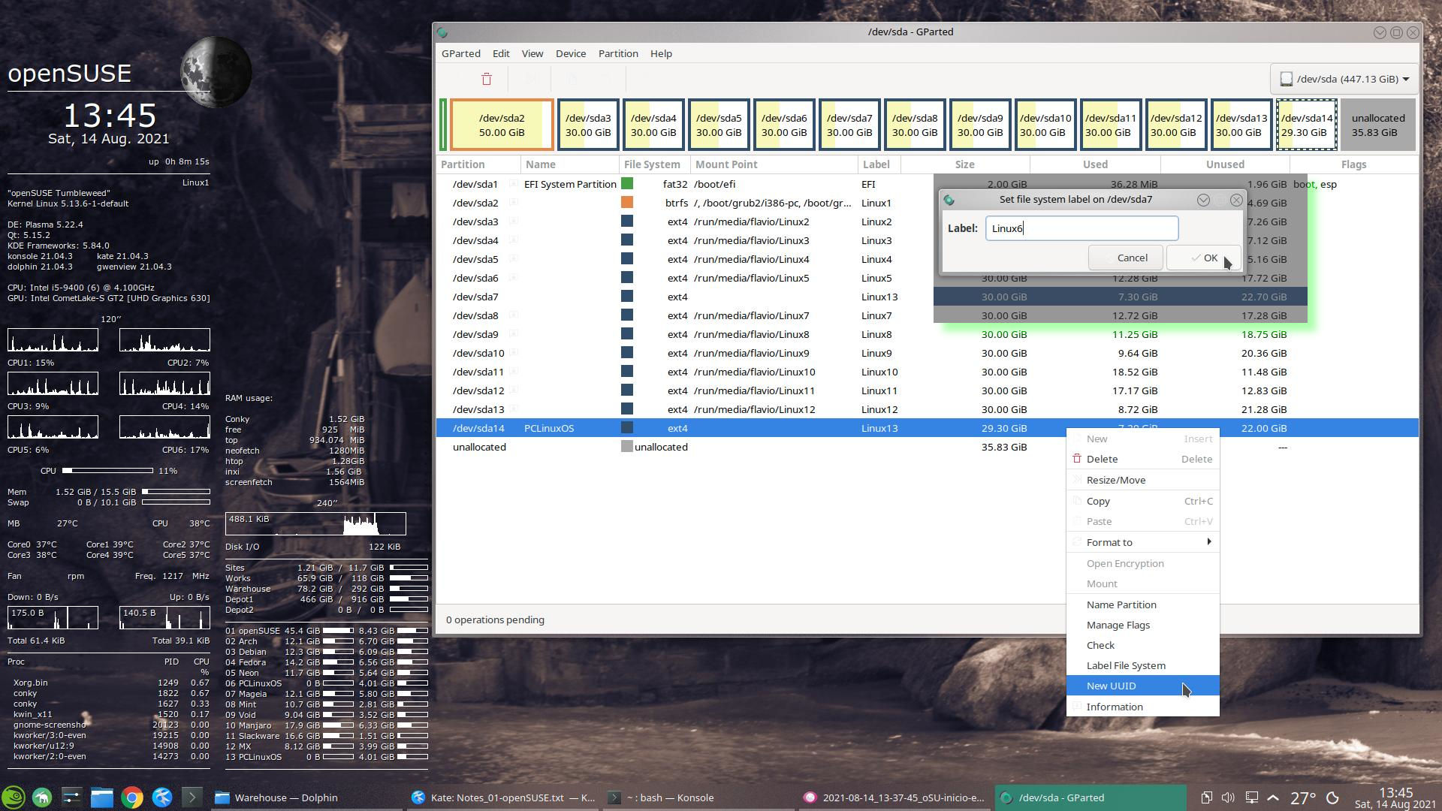Select the /dev/sda1 partition row
This screenshot has height=811, width=1442.
coord(927,184)
